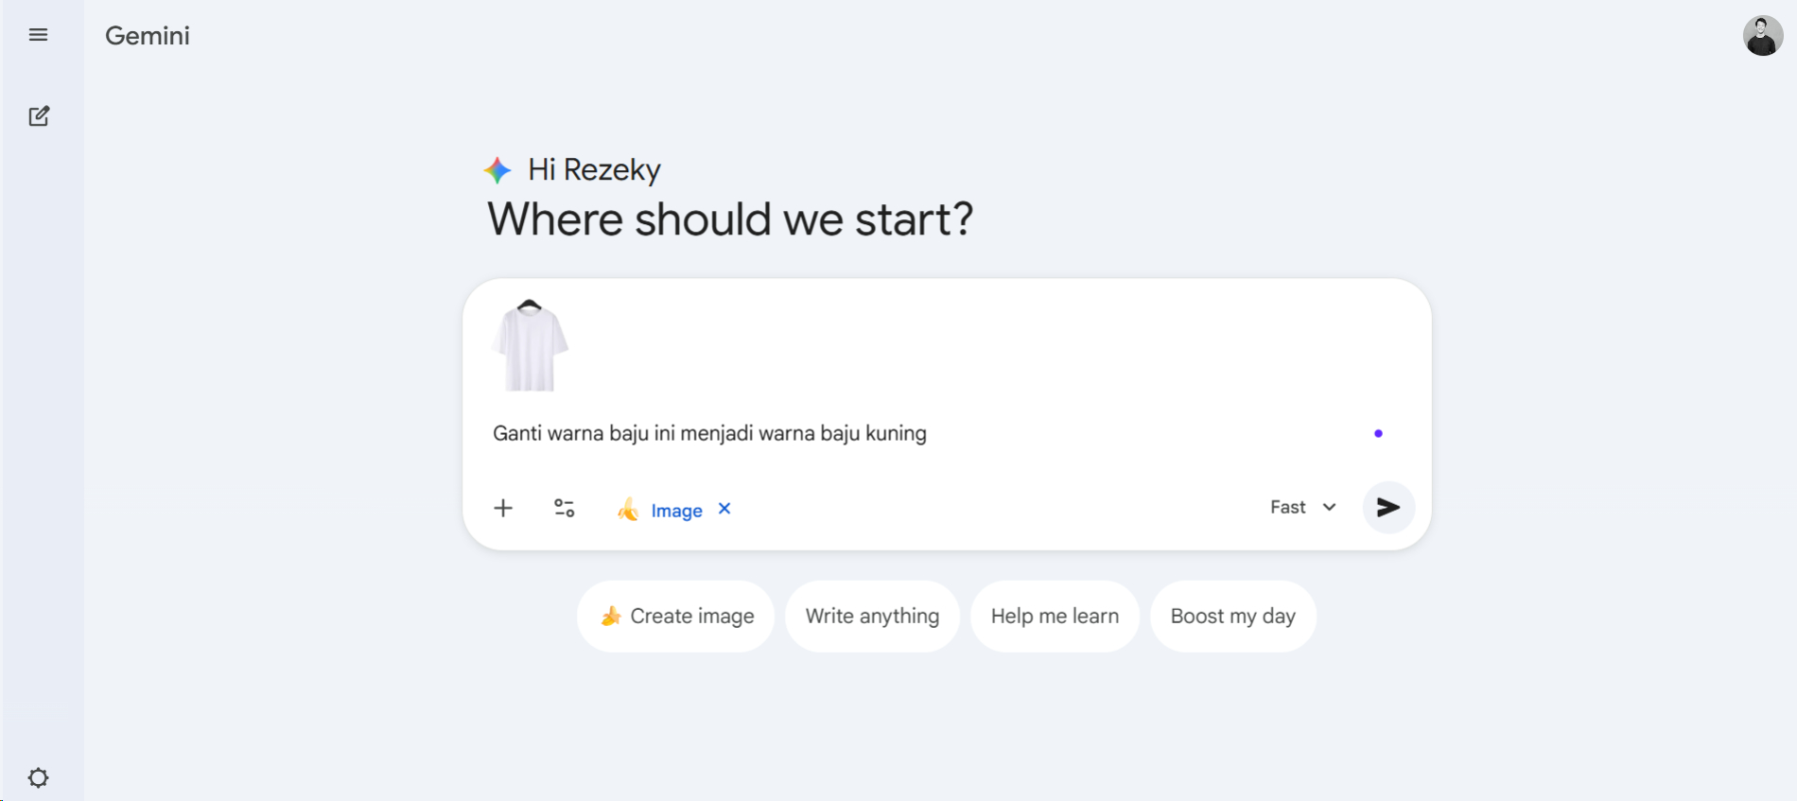Screen dimensions: 1797x801
Task: Start a new chat with pencil icon
Action: click(x=39, y=116)
